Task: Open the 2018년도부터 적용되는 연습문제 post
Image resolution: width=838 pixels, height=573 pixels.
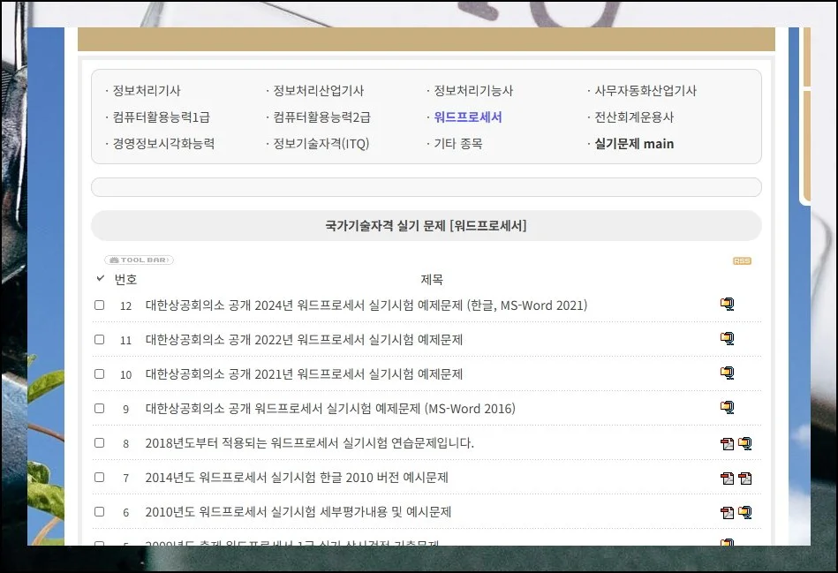Action: click(309, 443)
